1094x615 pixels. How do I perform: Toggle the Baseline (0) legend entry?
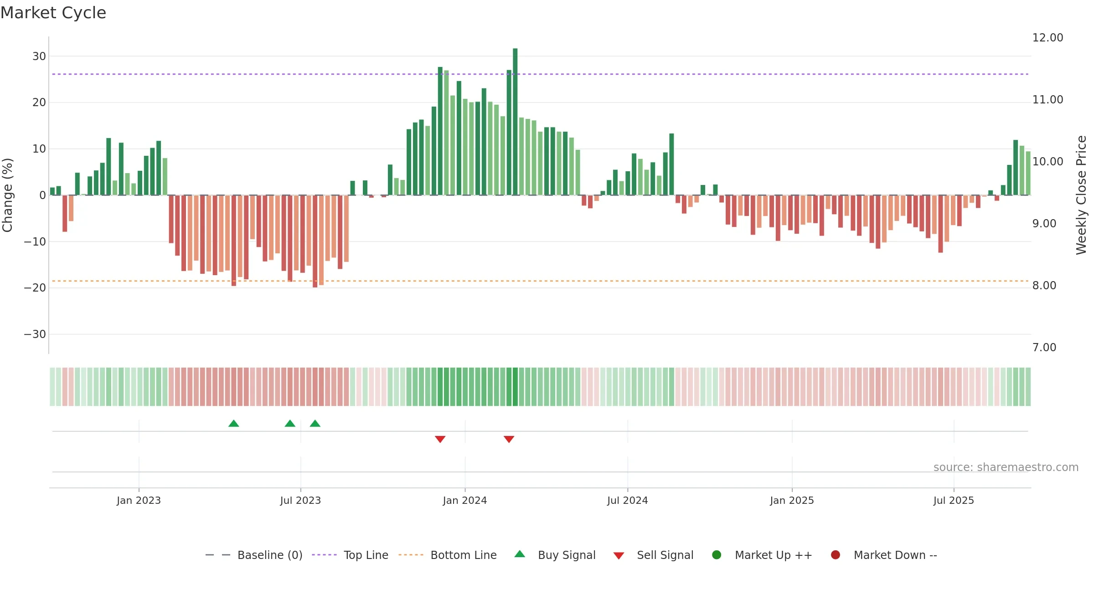(x=254, y=555)
